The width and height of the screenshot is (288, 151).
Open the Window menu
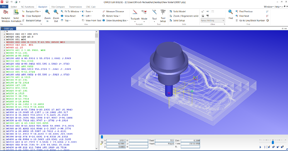[x=269, y=7]
